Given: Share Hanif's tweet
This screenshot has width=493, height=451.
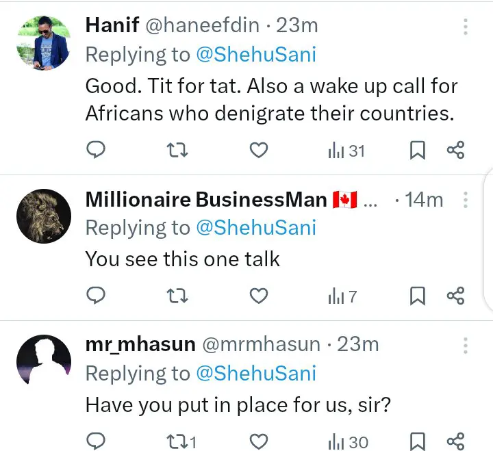Looking at the screenshot, I should 455,150.
